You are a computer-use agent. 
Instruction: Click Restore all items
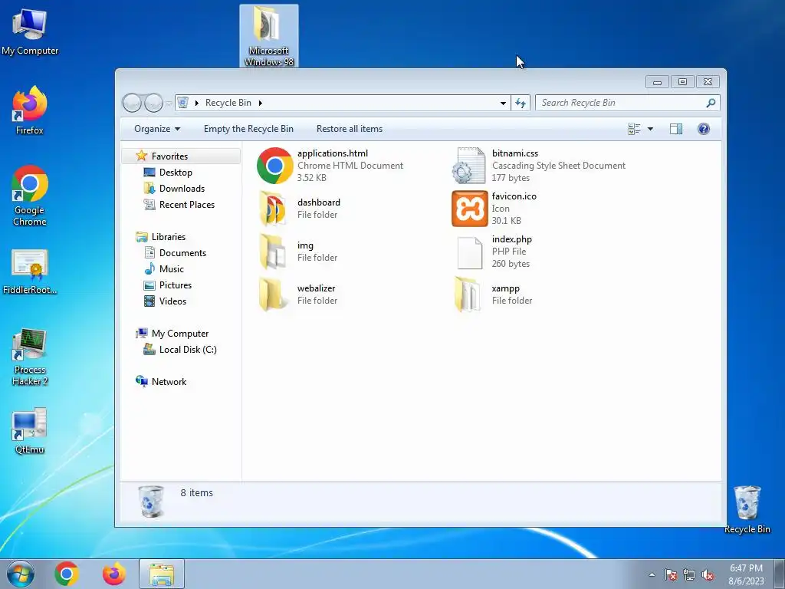350,129
